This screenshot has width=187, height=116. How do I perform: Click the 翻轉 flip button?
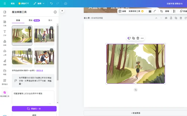[x=167, y=11]
